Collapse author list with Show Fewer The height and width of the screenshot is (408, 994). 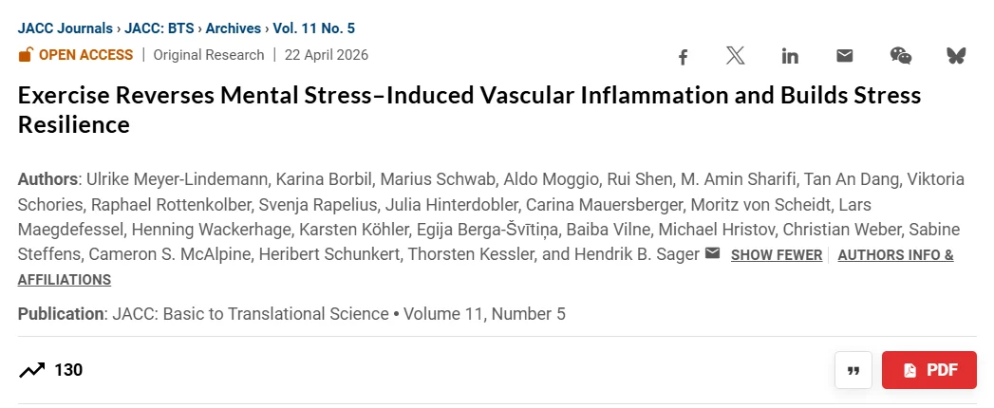[x=776, y=255]
